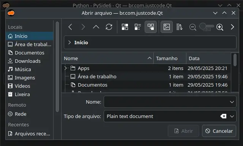This screenshot has height=146, width=243.
Task: Switch to compact list view
Action: (x=138, y=27)
